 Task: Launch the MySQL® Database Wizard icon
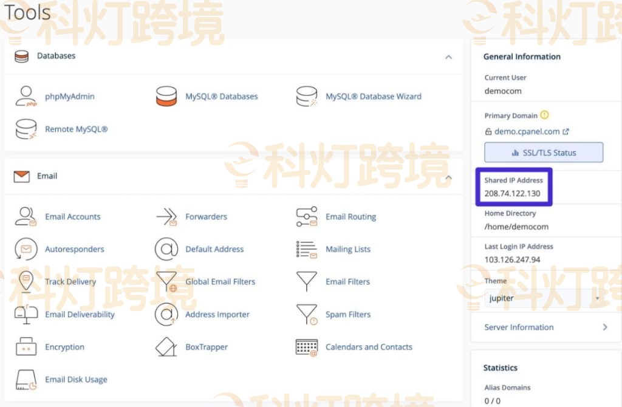pos(306,95)
